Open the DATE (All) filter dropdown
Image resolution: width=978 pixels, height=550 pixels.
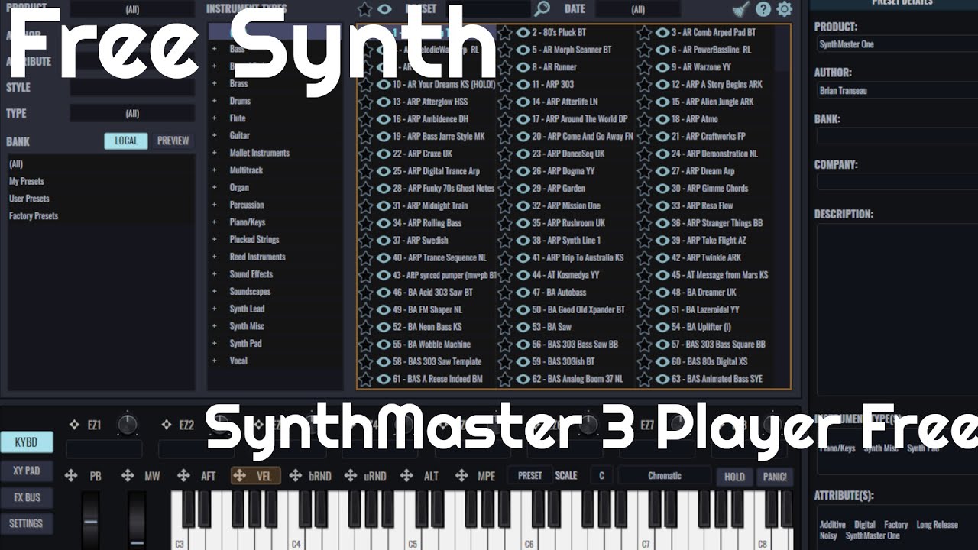(x=638, y=9)
